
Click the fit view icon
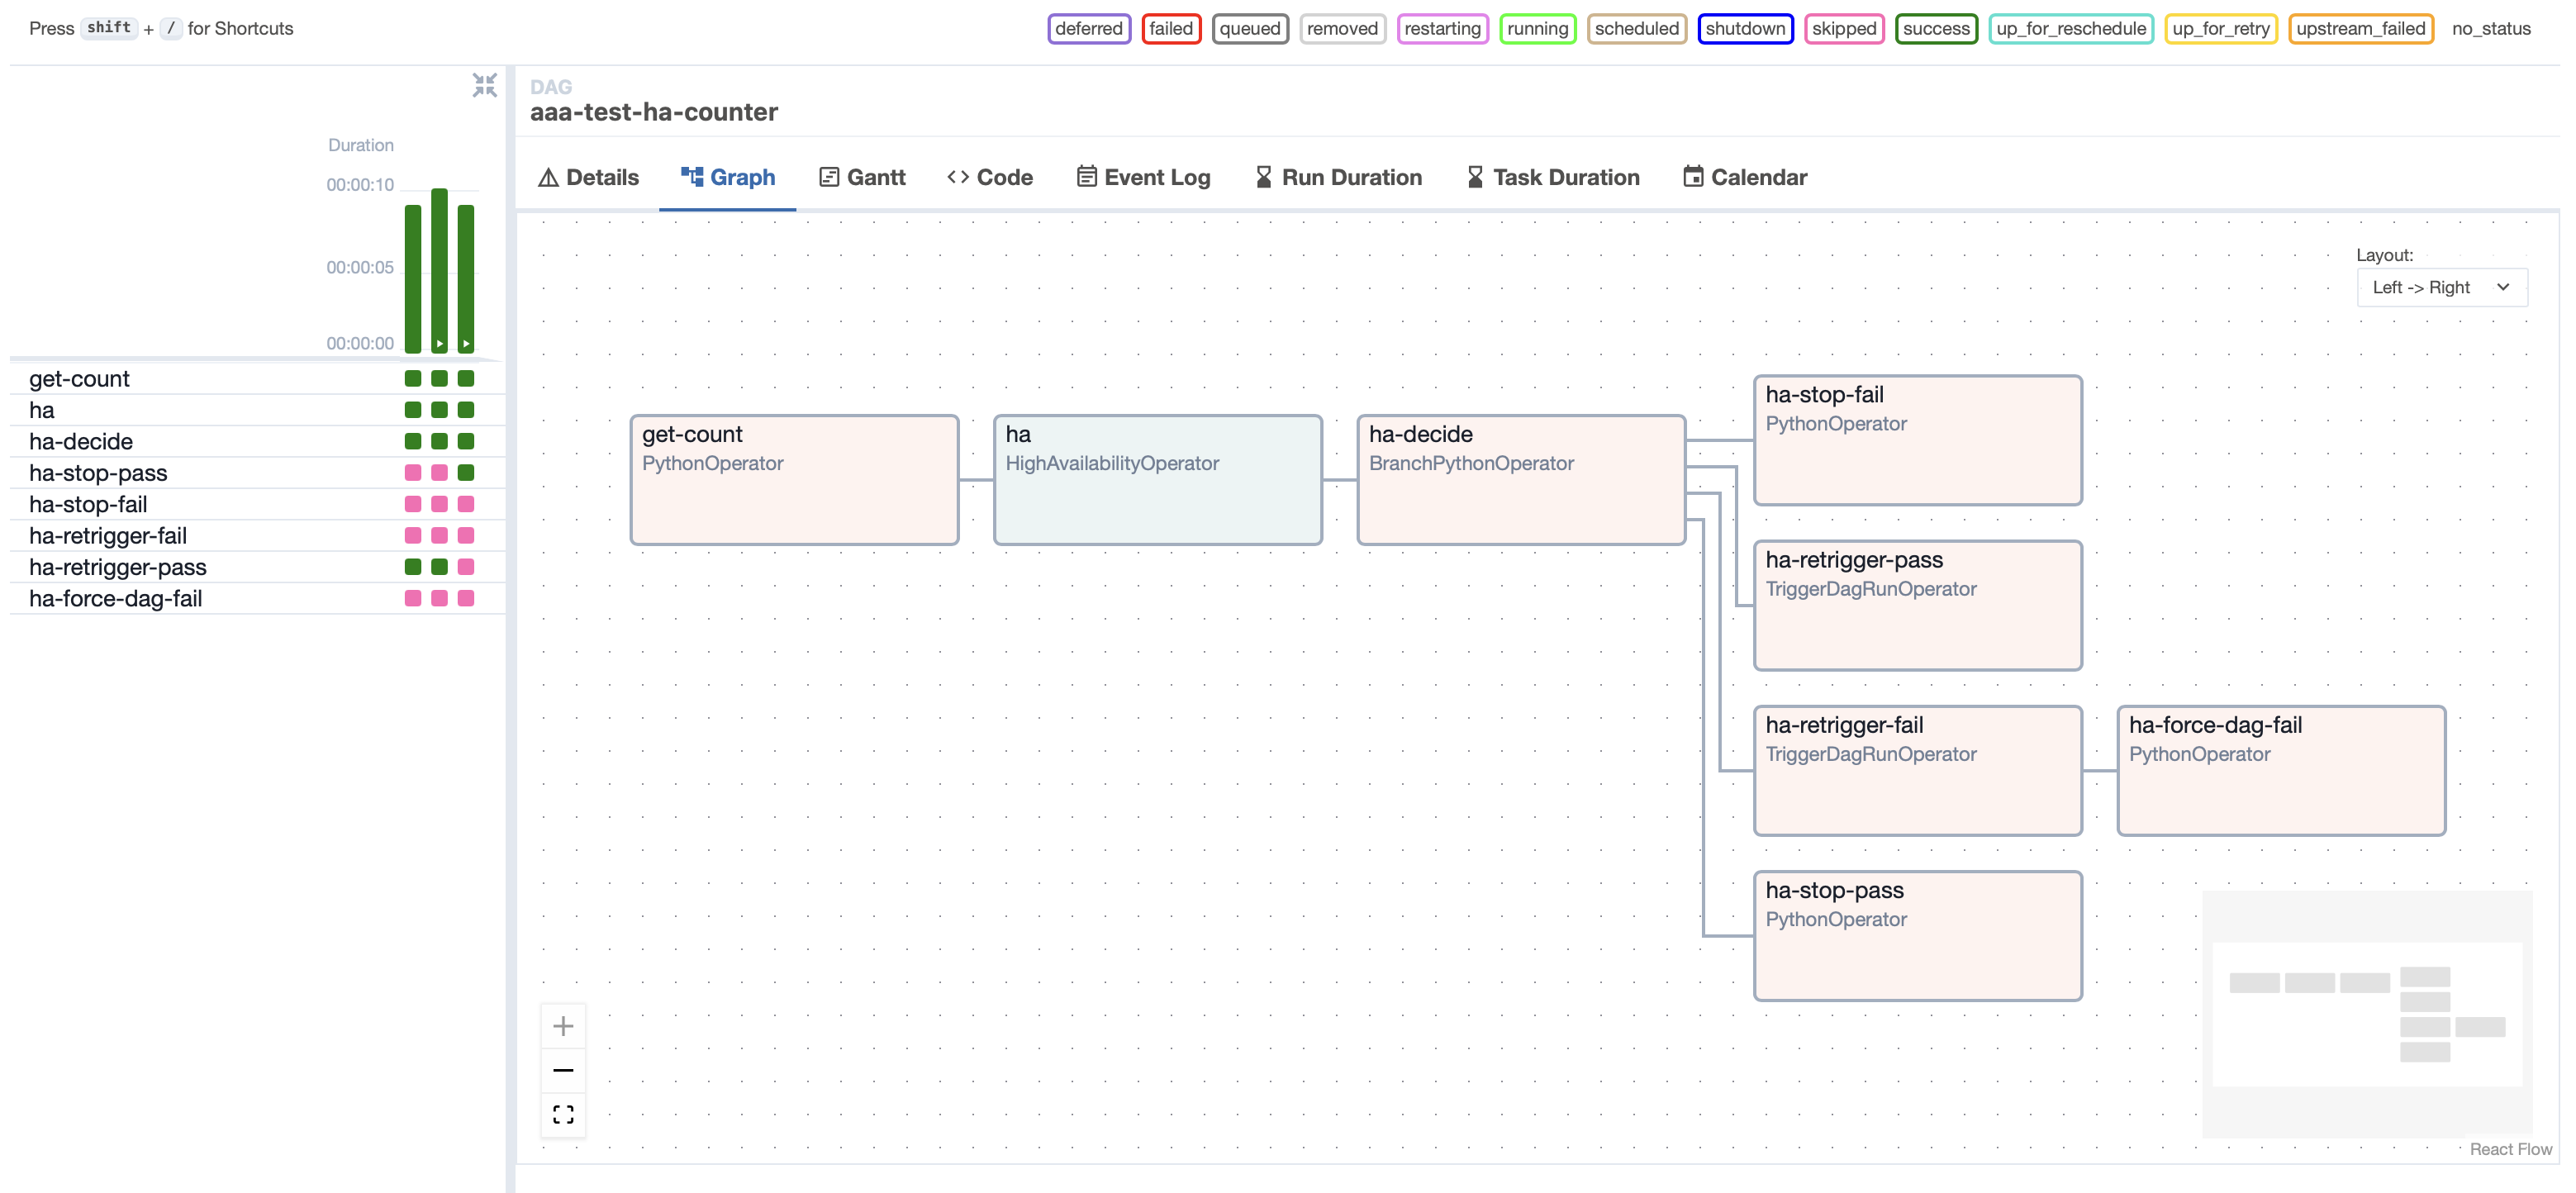[563, 1114]
